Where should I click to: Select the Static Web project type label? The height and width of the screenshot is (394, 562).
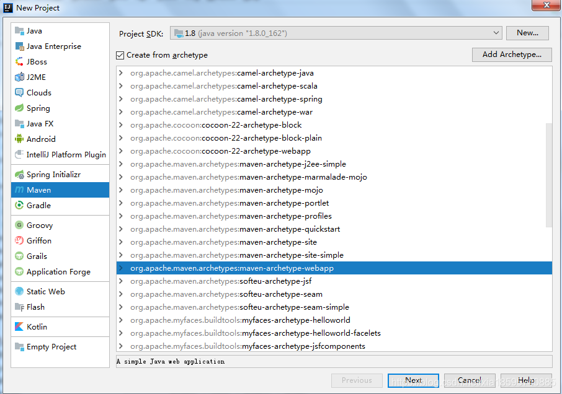[46, 291]
